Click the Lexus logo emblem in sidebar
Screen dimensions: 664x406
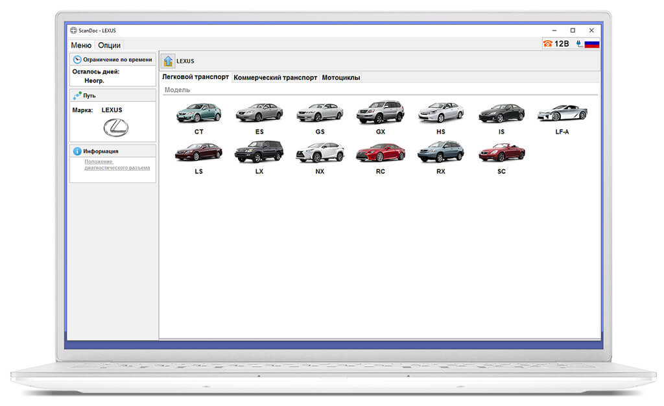tap(115, 127)
